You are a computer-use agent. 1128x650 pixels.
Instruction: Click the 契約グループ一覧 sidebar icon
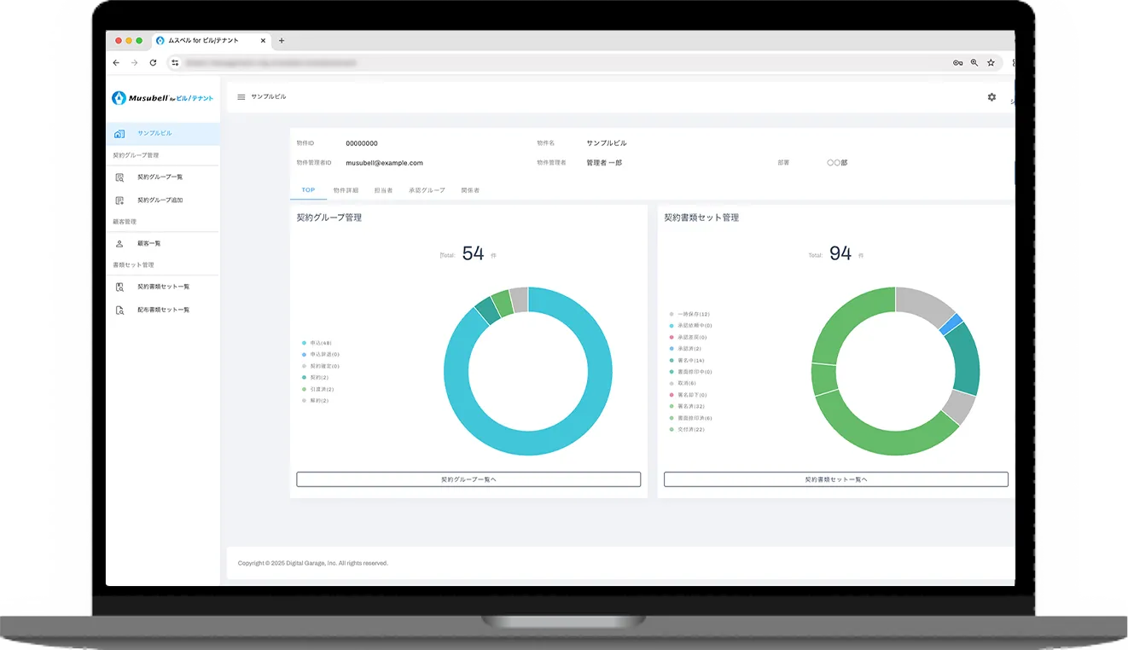pyautogui.click(x=119, y=177)
